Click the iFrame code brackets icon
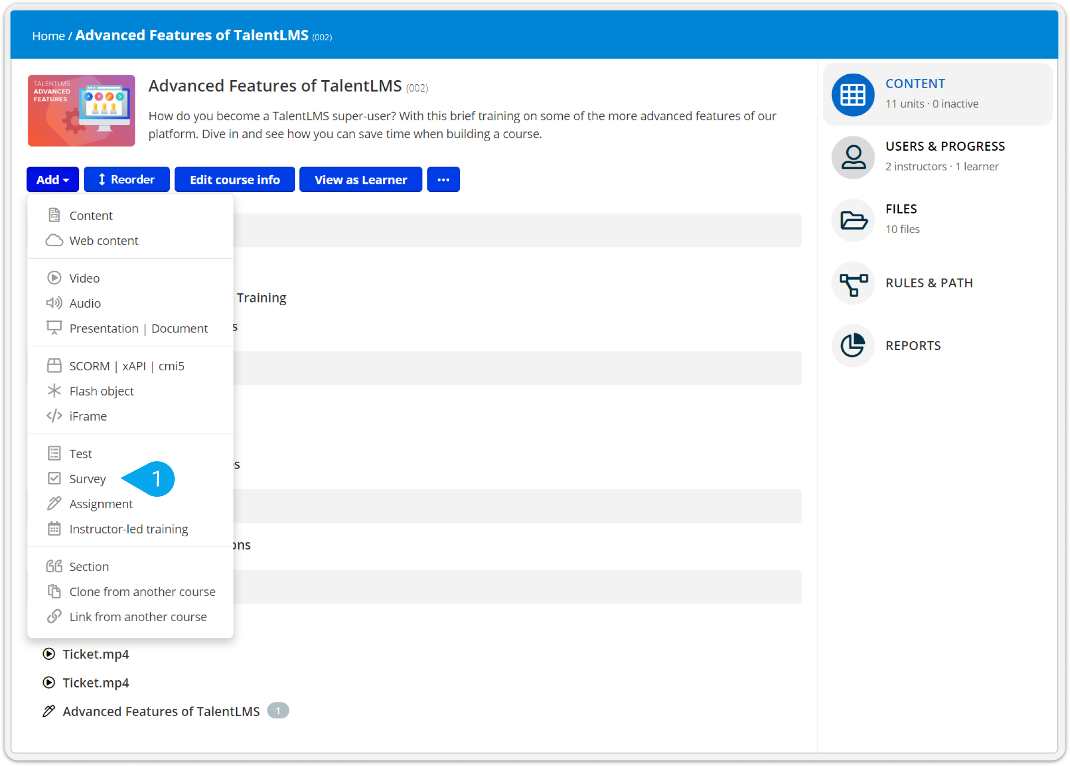This screenshot has height=766, width=1070. pyautogui.click(x=54, y=416)
